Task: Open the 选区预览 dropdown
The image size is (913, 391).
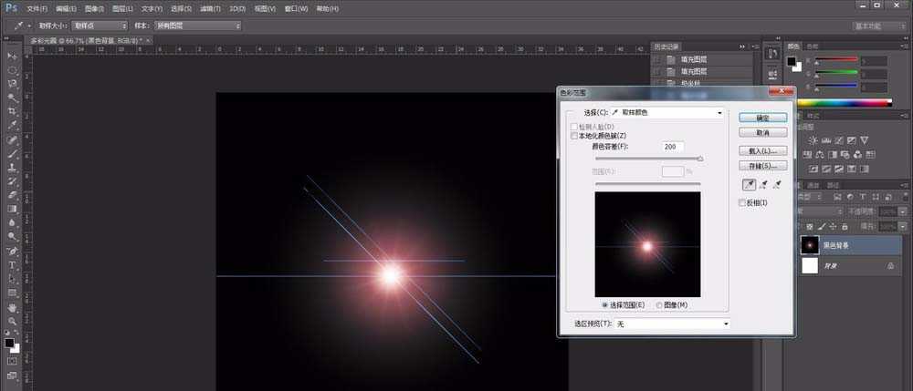Action: [675, 324]
